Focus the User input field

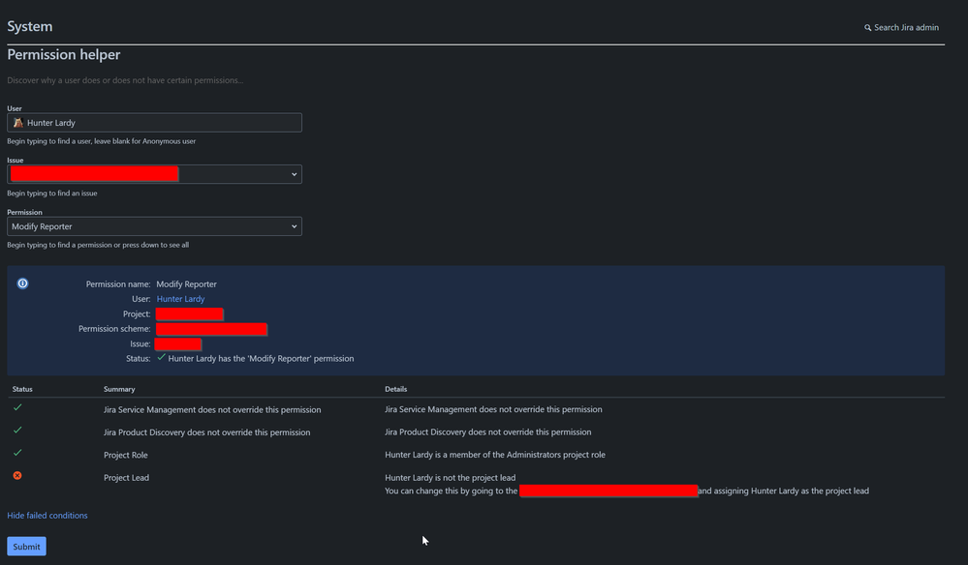pyautogui.click(x=154, y=123)
